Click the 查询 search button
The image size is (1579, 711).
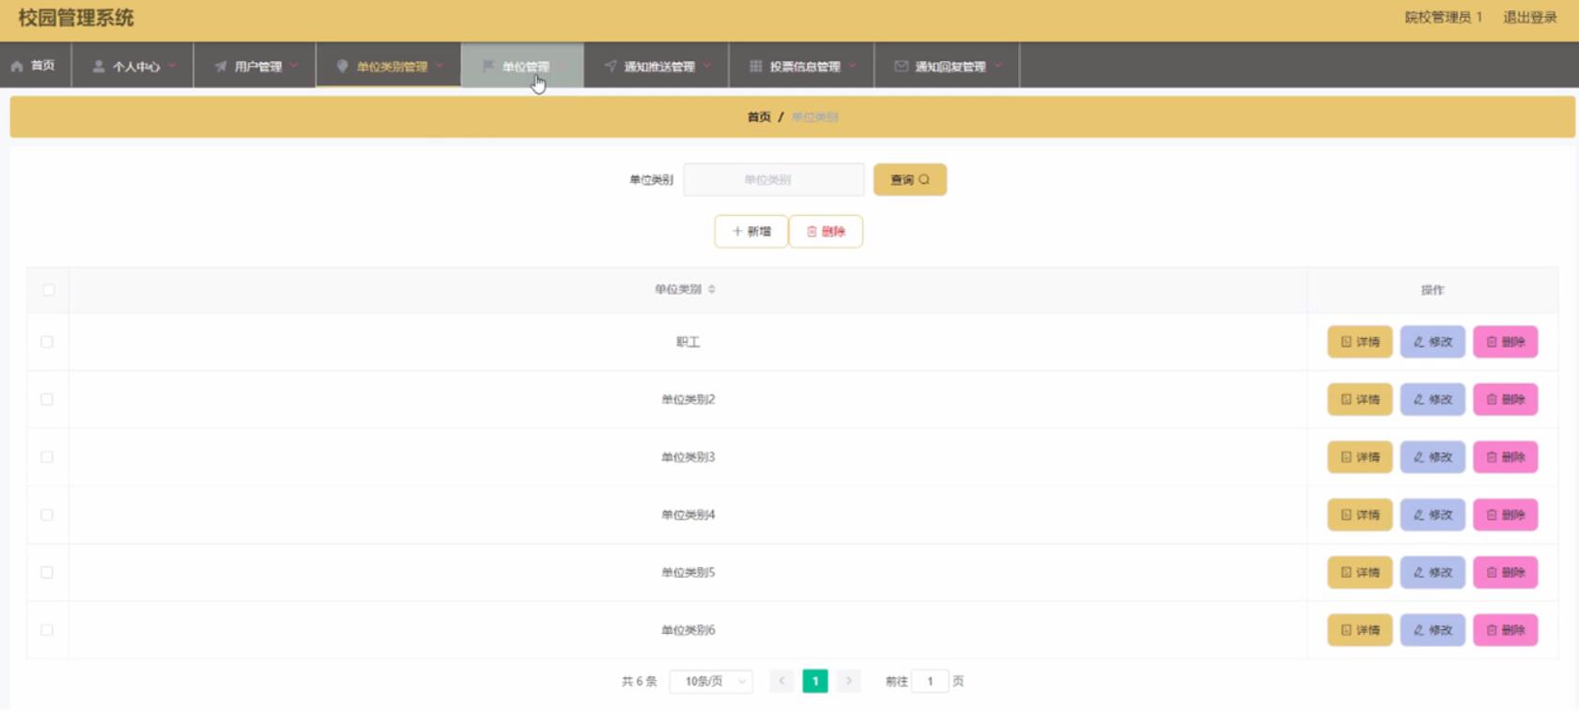coord(910,179)
